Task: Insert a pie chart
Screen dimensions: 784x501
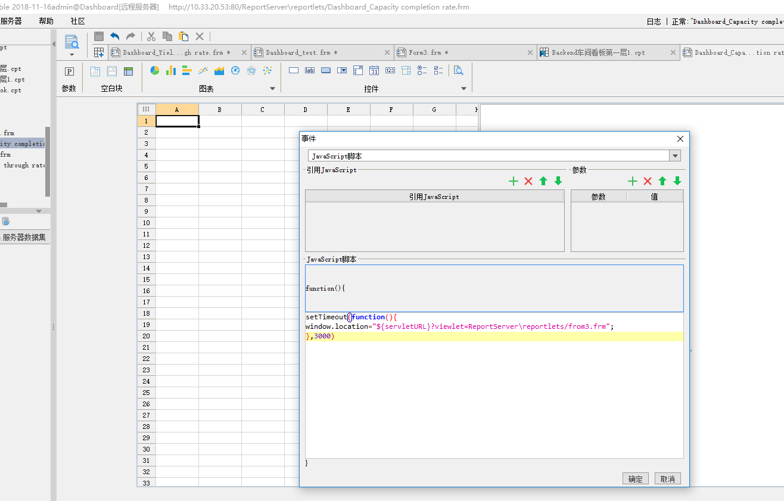Action: (x=155, y=70)
